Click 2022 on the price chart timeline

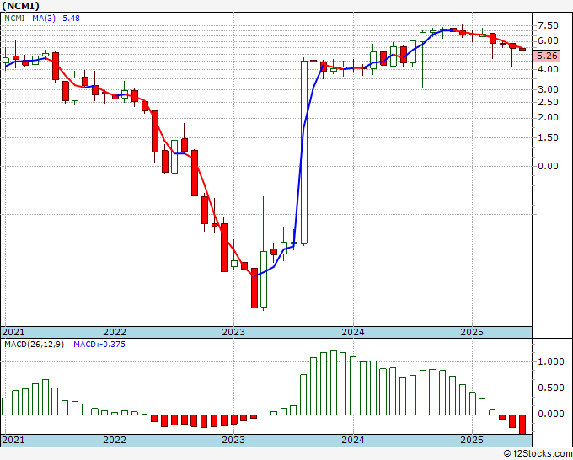point(115,332)
